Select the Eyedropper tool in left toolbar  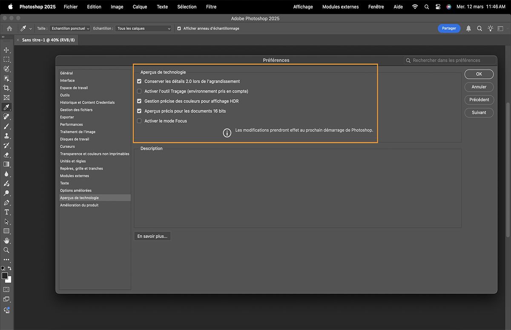point(6,107)
